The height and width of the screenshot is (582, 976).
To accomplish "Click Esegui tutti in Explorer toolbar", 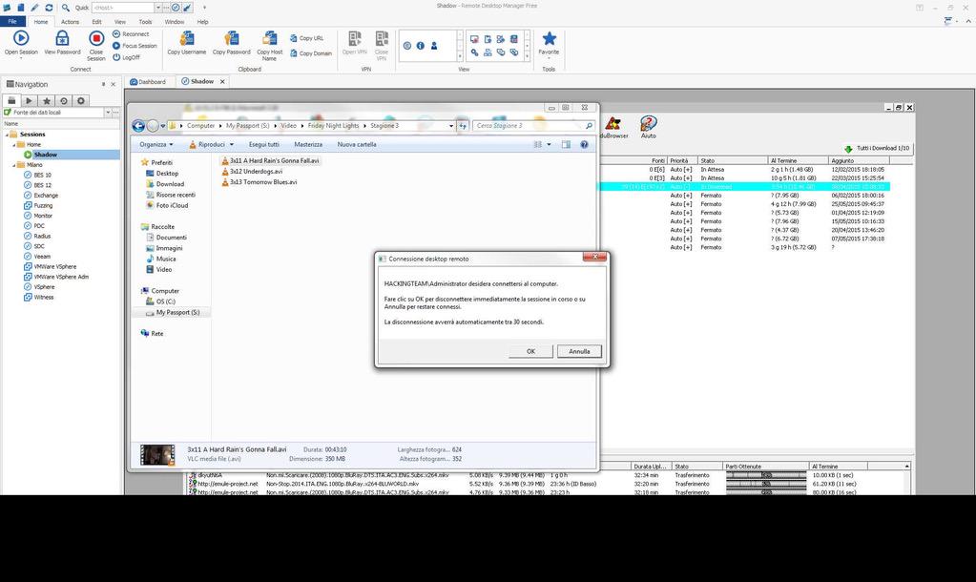I will 264,144.
